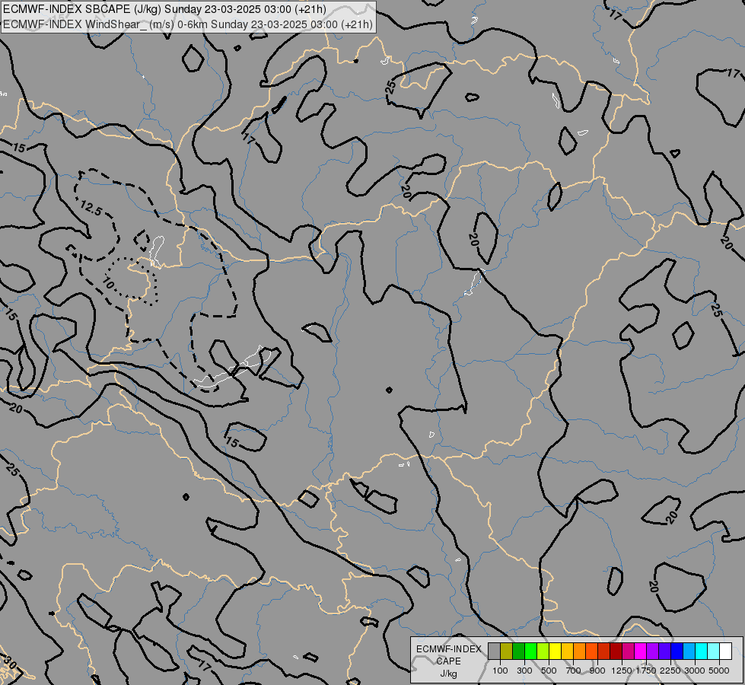745x685 pixels.
Task: Click the 12.5 dashed contour label
Action: click(91, 209)
